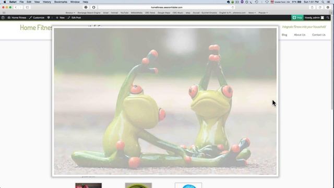The width and height of the screenshot is (334, 188).
Task: Open the Bookmarks menu
Action: click(61, 2)
